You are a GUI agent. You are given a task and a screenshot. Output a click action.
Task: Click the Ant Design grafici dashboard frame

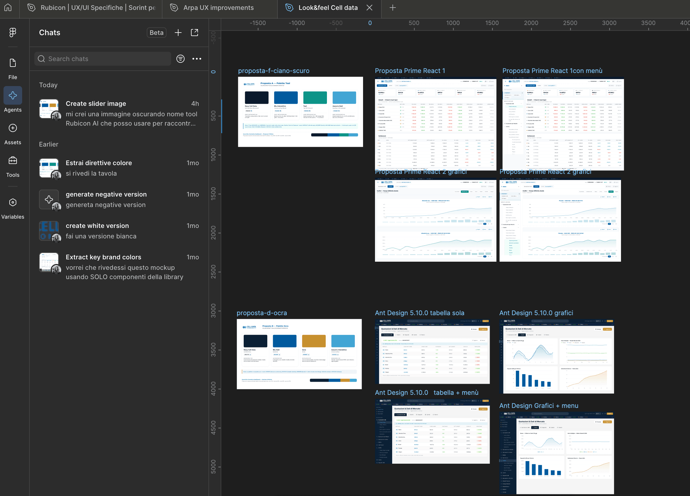pyautogui.click(x=556, y=356)
